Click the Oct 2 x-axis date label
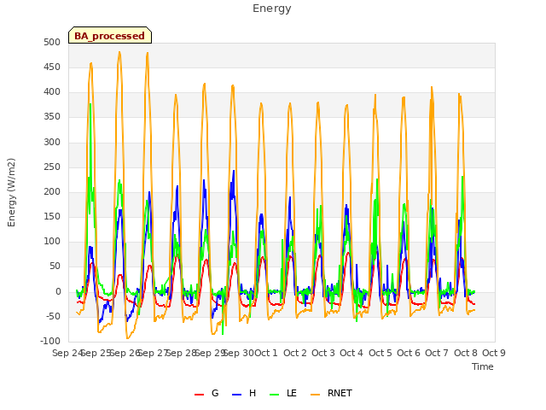The image size is (546, 410). click(x=295, y=353)
